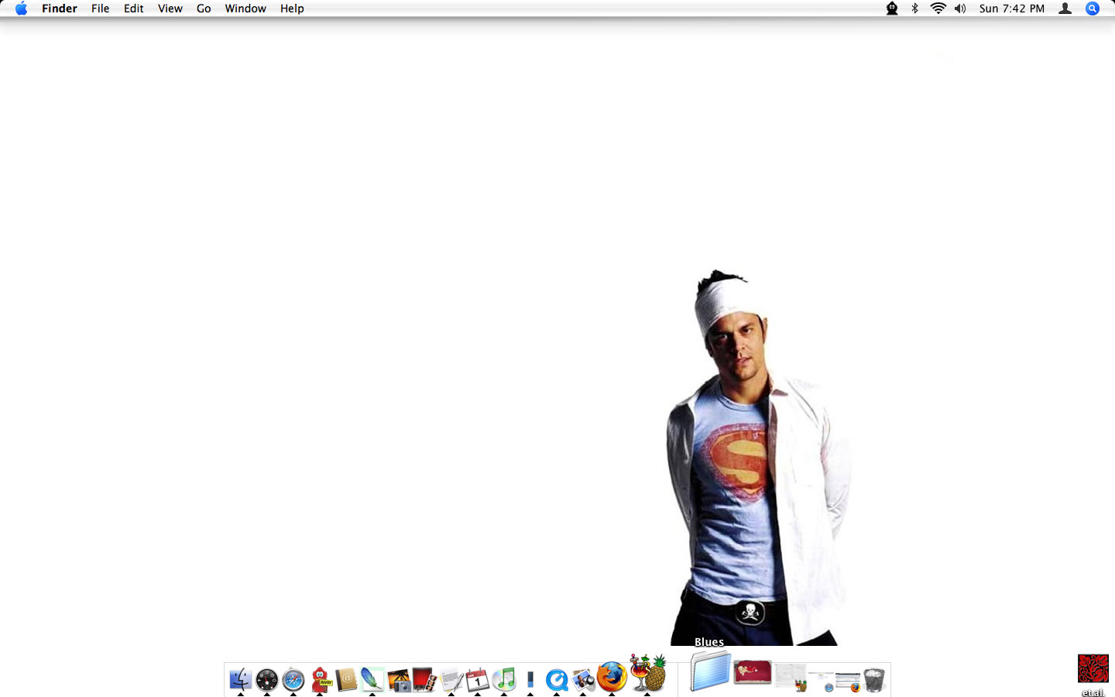Image resolution: width=1115 pixels, height=697 pixels.
Task: Restore the minimized Firefox window
Action: 849,682
